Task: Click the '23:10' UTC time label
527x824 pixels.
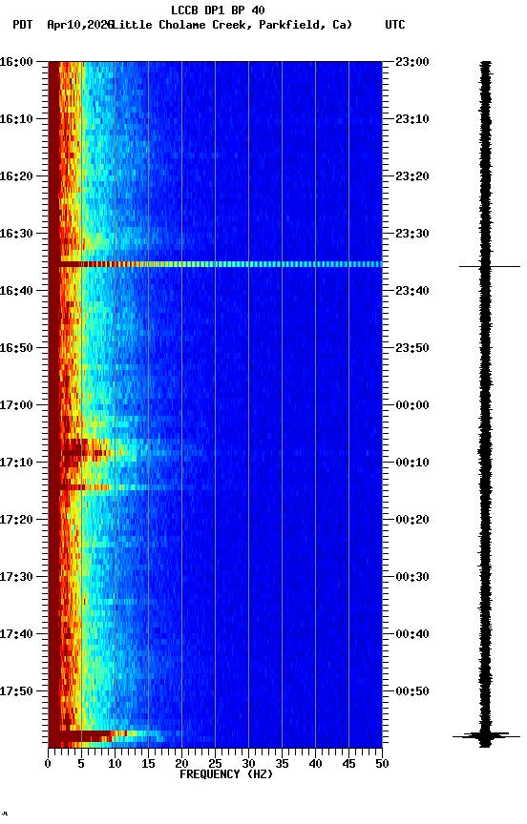Action: (x=412, y=119)
